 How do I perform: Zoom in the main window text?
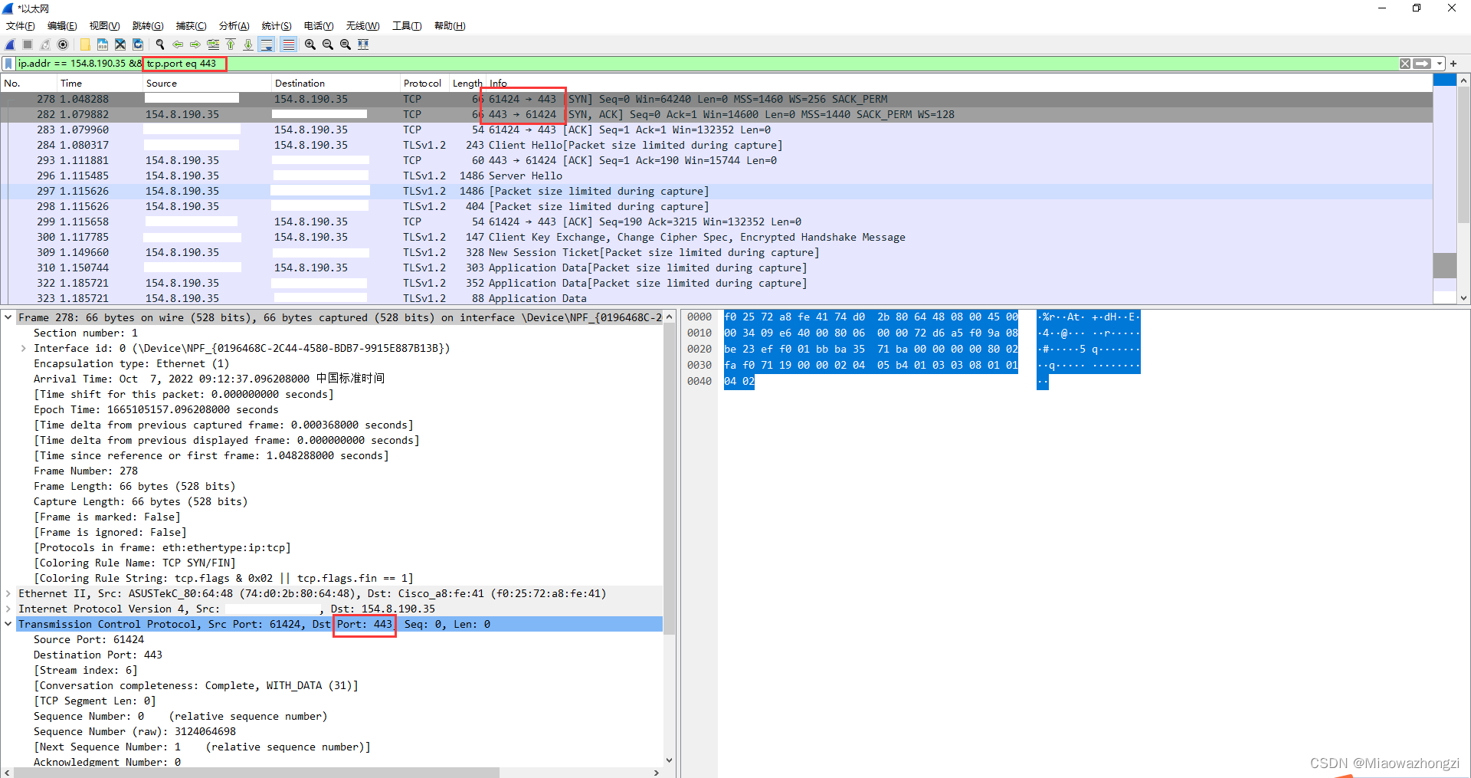pyautogui.click(x=310, y=44)
